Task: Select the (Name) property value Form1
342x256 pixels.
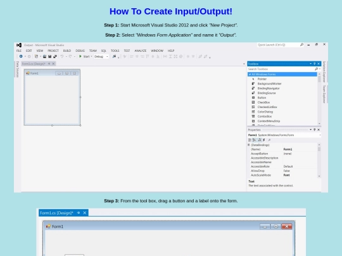Action: (x=288, y=149)
